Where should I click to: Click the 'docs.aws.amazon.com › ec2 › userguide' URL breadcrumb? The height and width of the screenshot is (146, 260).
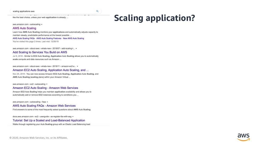42,117
